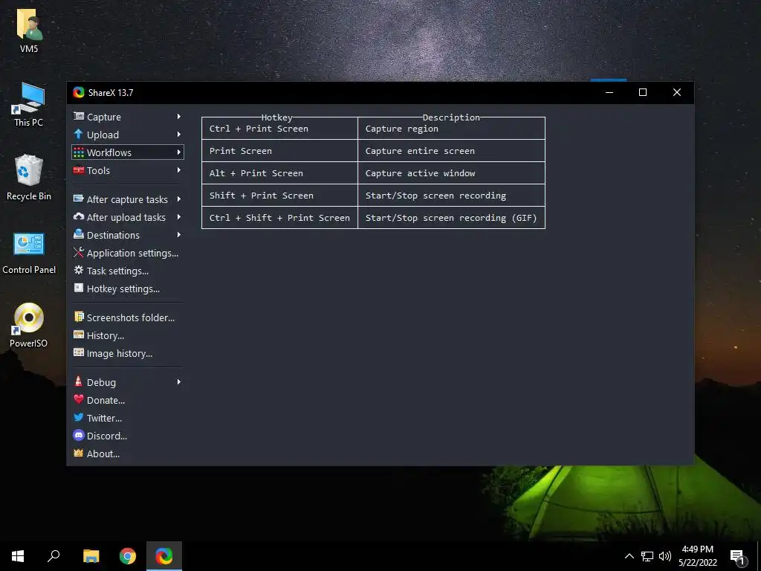Viewport: 761px width, 571px height.
Task: Expand the Workflows submenu arrow
Action: click(x=178, y=152)
